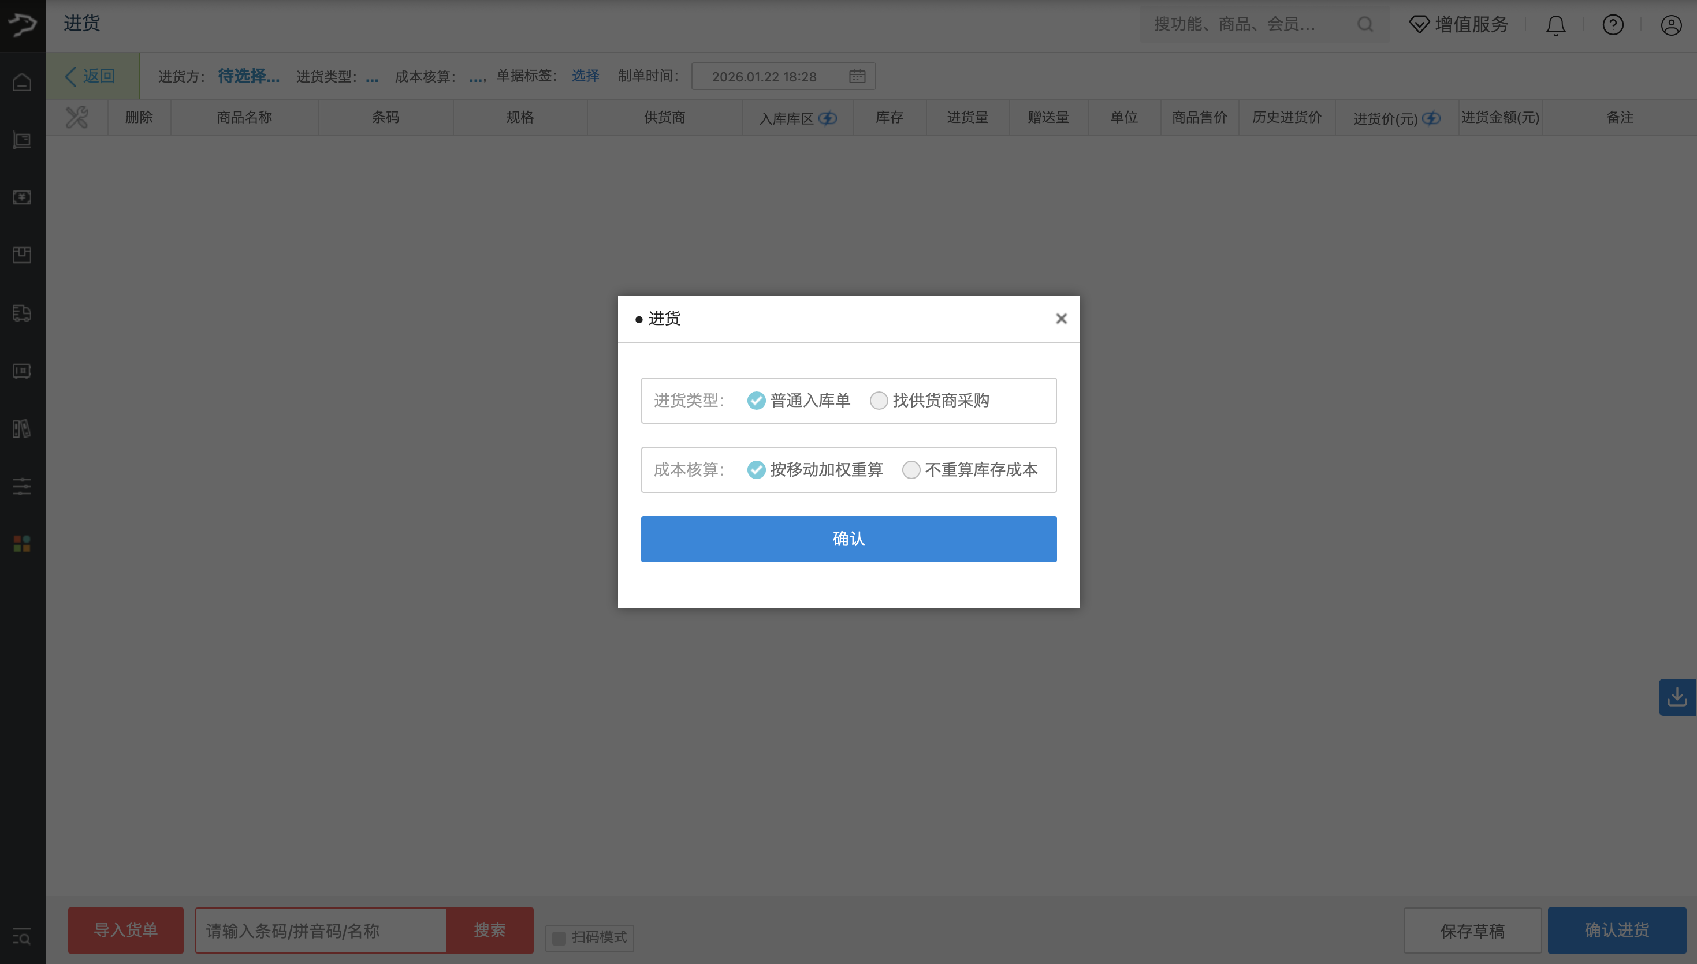
Task: Open 增值服务 menu in top bar
Action: point(1458,25)
